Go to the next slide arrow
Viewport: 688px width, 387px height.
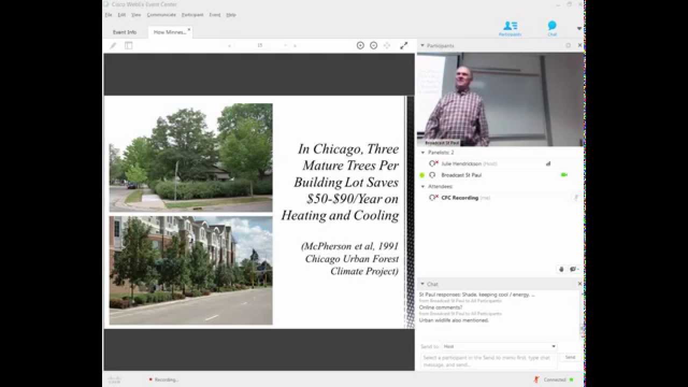[x=295, y=46]
